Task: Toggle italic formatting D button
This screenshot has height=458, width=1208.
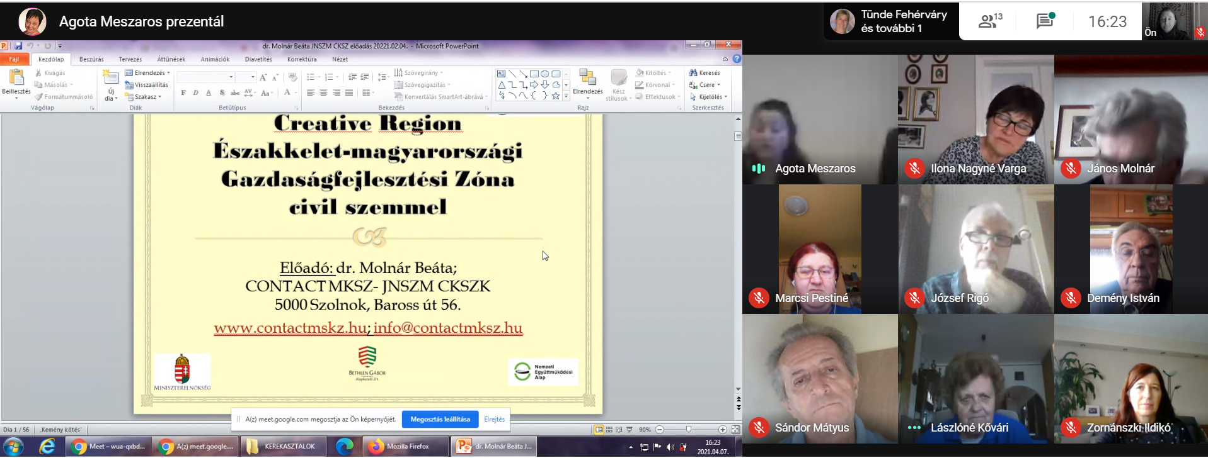Action: point(196,93)
